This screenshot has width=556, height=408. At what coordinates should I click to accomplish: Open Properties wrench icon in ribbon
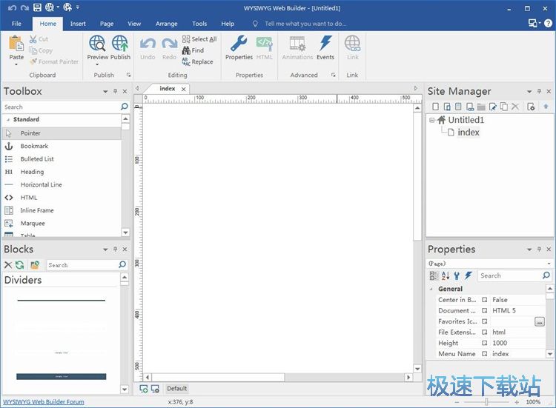click(239, 44)
